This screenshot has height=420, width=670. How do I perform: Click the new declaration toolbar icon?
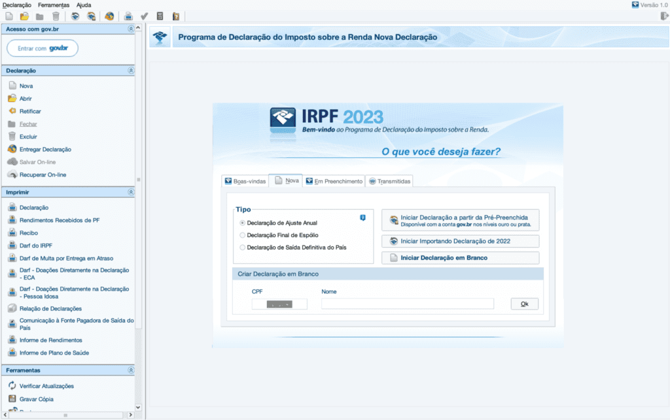[x=9, y=16]
